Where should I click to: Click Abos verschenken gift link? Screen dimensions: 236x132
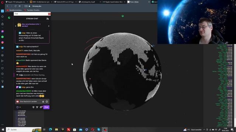pyautogui.click(x=31, y=25)
